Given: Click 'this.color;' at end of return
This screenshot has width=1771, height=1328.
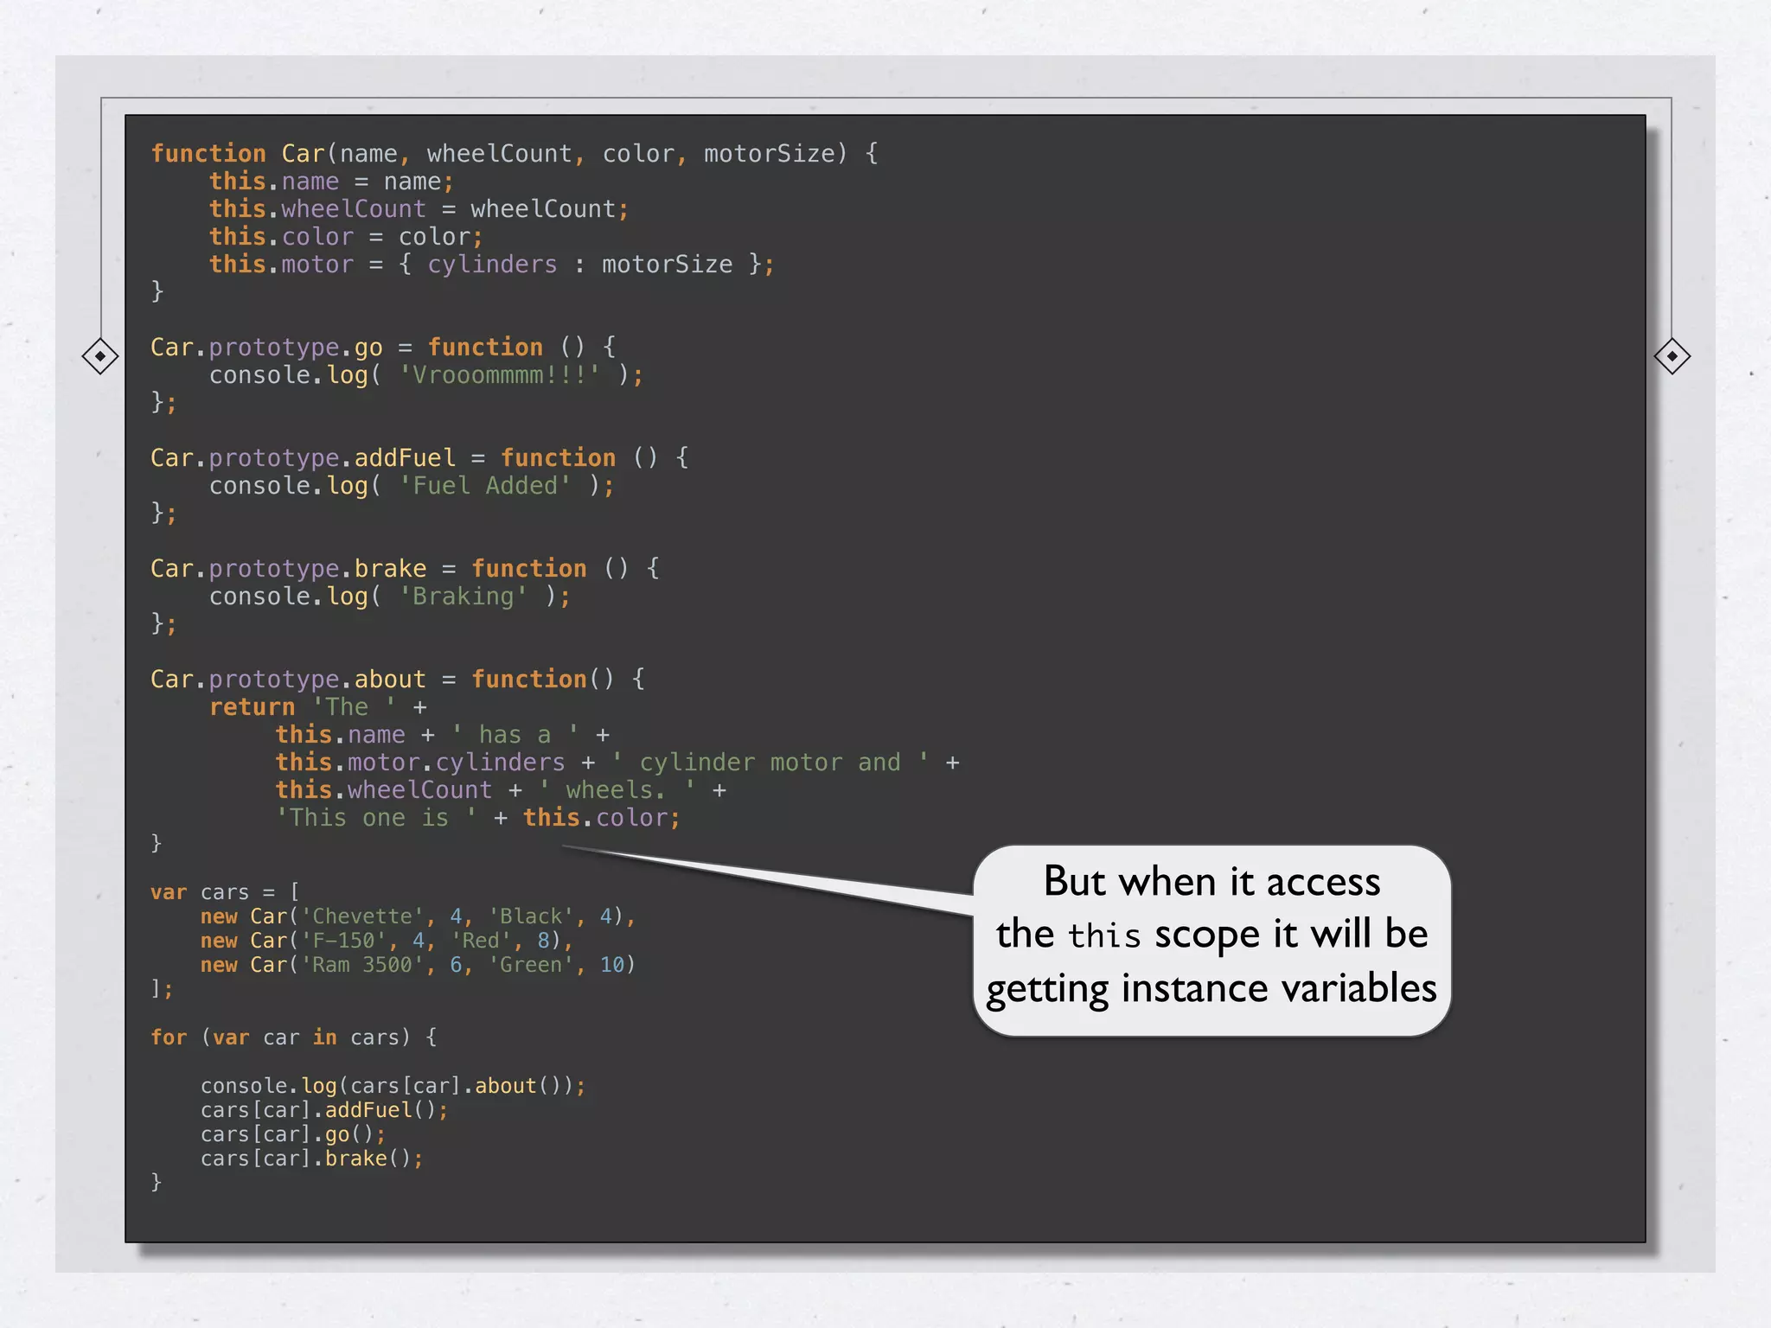Looking at the screenshot, I should [601, 818].
